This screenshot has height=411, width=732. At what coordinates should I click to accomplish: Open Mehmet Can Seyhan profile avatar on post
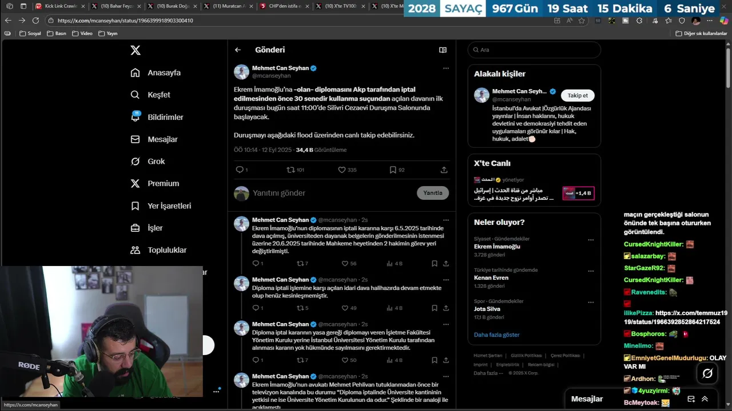click(241, 71)
